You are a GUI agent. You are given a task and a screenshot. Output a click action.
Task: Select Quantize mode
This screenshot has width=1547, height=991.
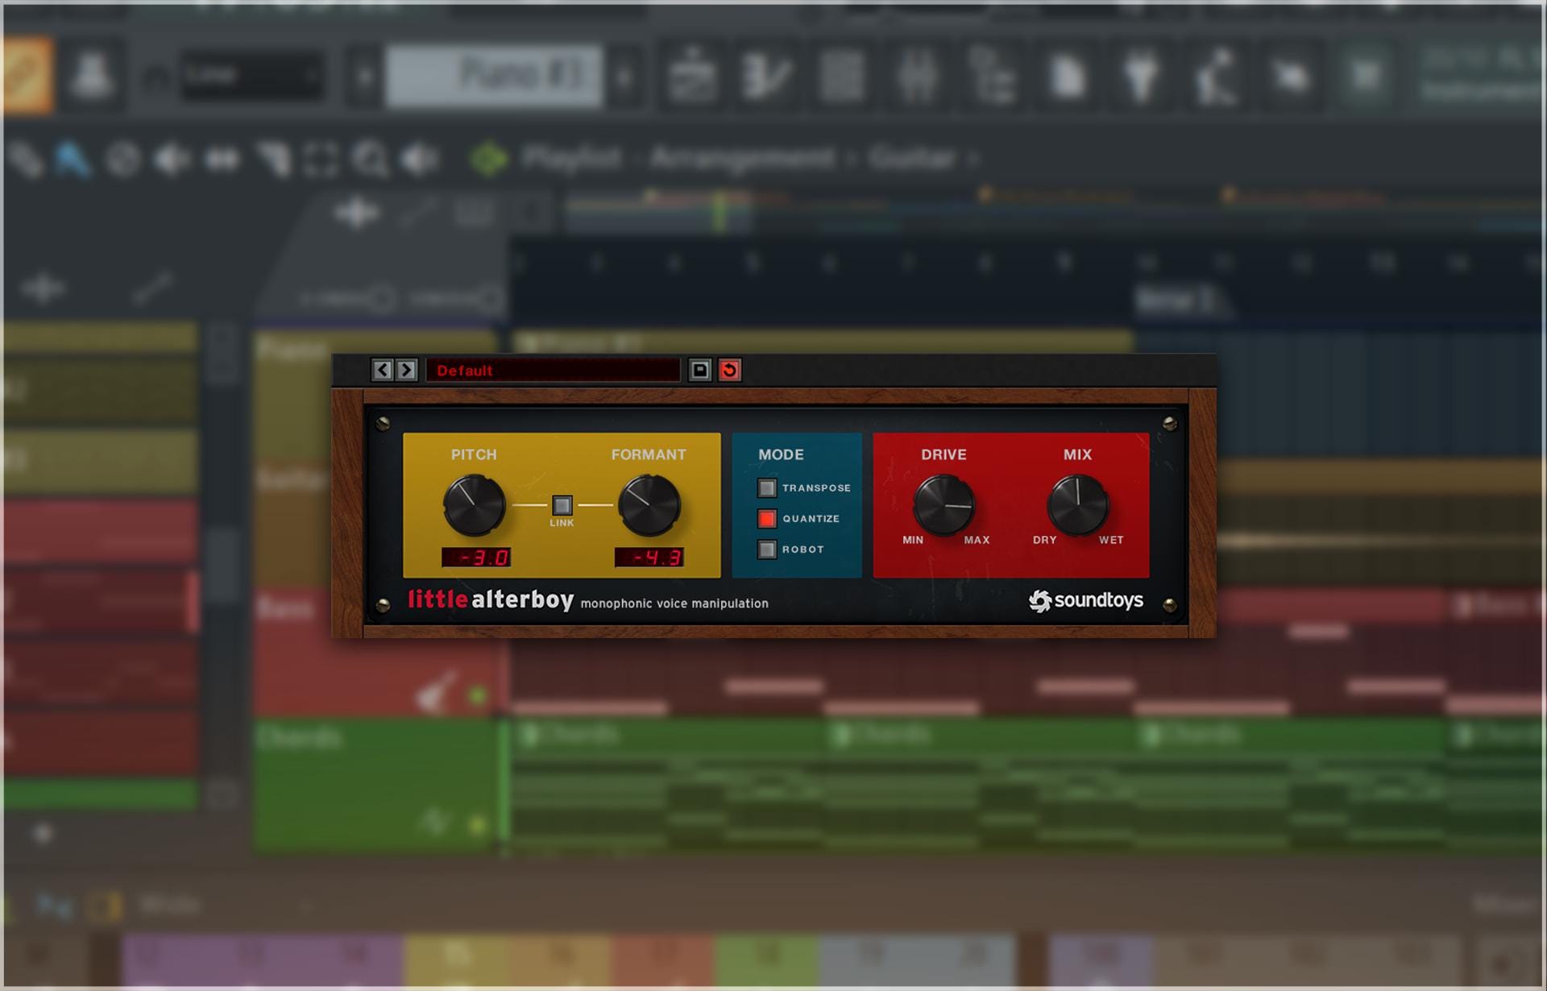767,518
